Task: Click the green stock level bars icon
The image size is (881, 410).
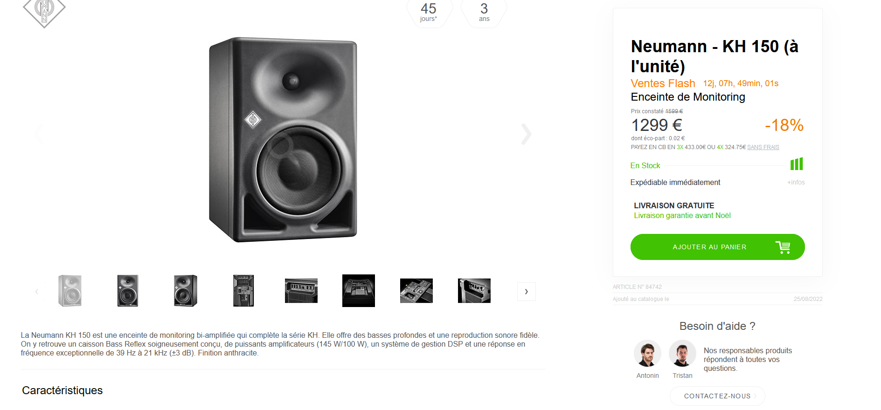Action: click(x=797, y=164)
